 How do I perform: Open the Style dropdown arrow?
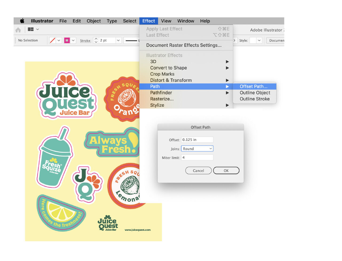(x=259, y=40)
